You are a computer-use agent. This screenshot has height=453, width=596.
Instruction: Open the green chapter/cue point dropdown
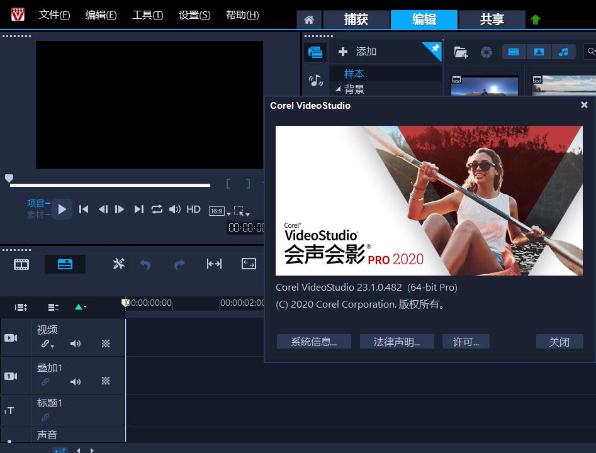point(81,306)
